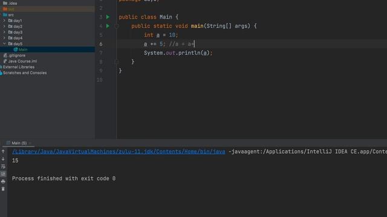This screenshot has height=217, width=387.
Task: Run the Main class from the gutter arrow
Action: (x=108, y=17)
